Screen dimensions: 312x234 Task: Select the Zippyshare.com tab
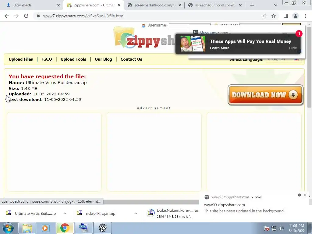(x=94, y=5)
